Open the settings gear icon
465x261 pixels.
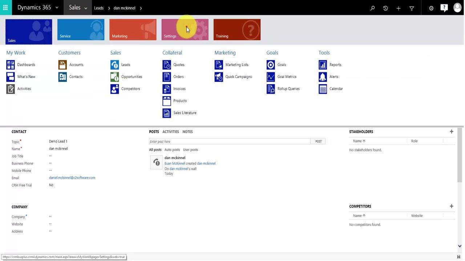[x=431, y=8]
